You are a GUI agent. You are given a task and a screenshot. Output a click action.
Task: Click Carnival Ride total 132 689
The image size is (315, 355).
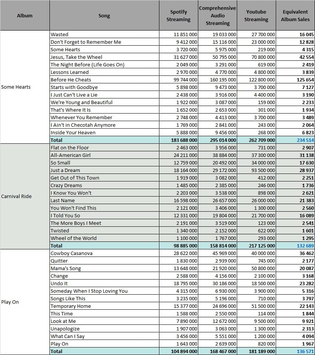[x=295, y=246]
